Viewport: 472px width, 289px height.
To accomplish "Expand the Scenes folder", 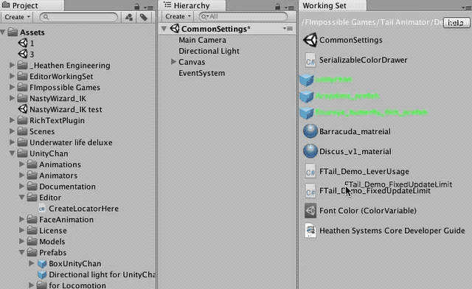I will point(12,131).
